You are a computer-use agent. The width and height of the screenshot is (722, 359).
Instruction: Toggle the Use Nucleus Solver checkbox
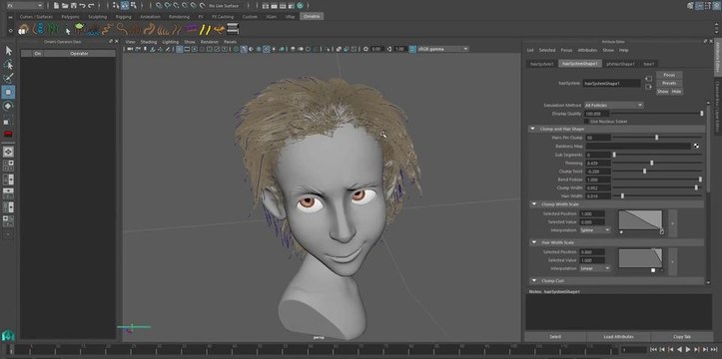point(586,122)
